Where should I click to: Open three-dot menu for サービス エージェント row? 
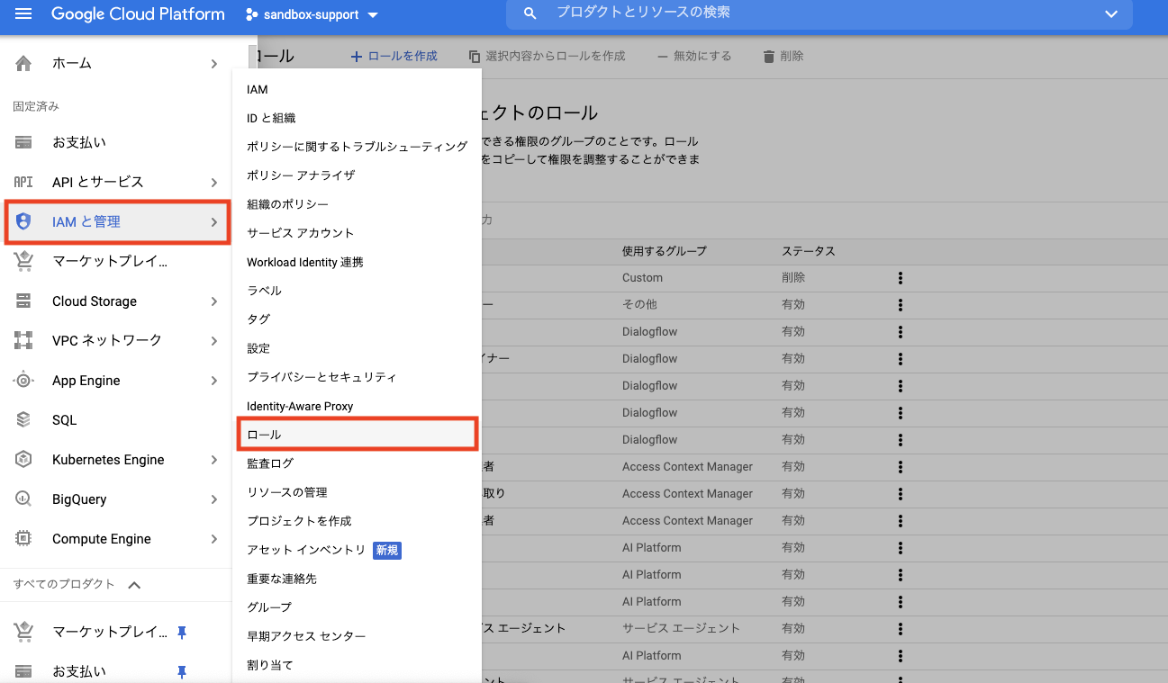900,629
